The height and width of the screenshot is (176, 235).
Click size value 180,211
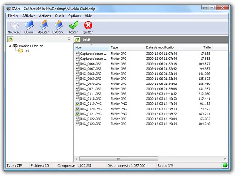[204, 114]
